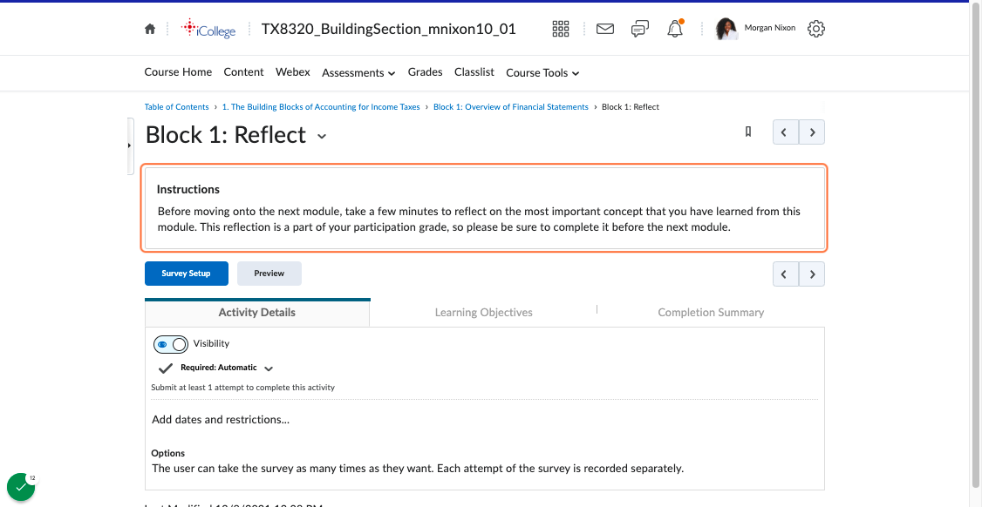Open Course Home in the navbar
982x507 pixels.
[x=178, y=72]
